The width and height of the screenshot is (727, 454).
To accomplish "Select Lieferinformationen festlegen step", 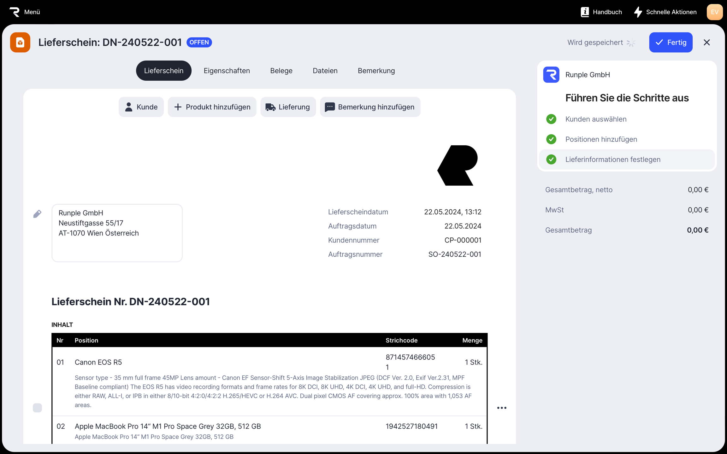I will point(612,160).
